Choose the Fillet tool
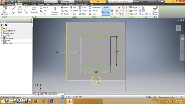Screen dimensions: 185x104 (43, 8)
